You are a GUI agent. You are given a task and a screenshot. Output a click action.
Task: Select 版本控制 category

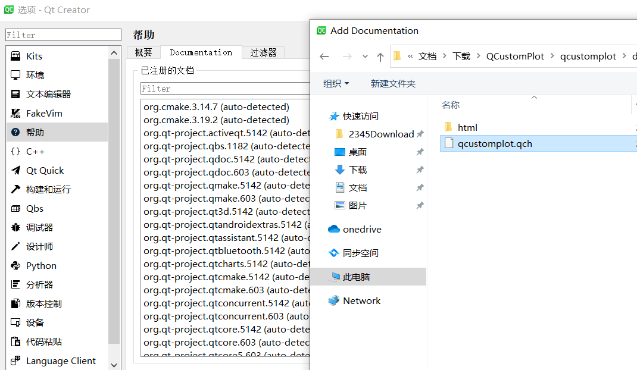coord(57,304)
